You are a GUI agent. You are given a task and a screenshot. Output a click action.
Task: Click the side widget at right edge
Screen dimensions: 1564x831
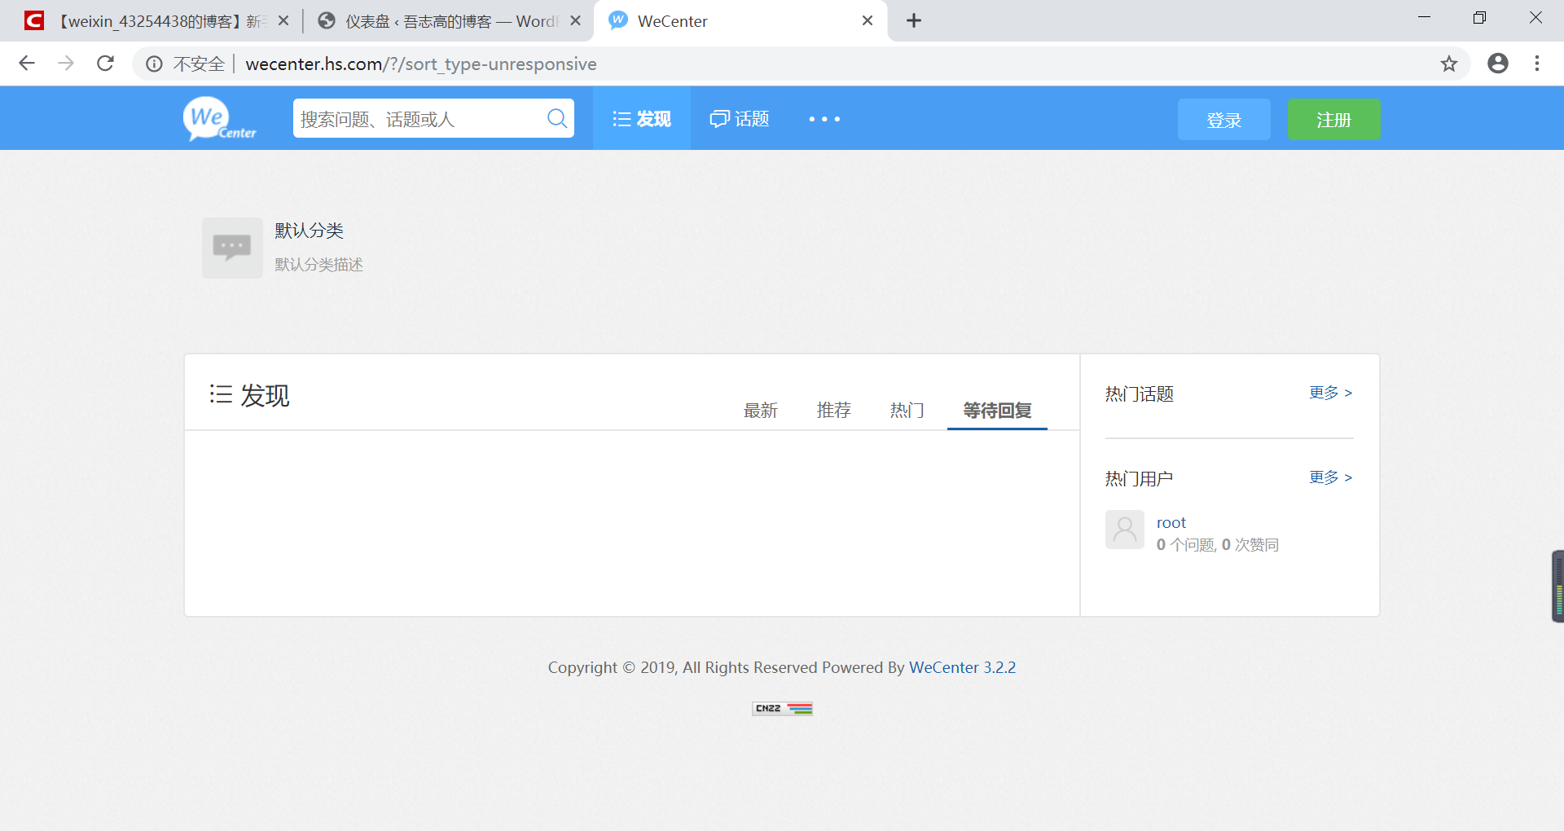pyautogui.click(x=1557, y=587)
